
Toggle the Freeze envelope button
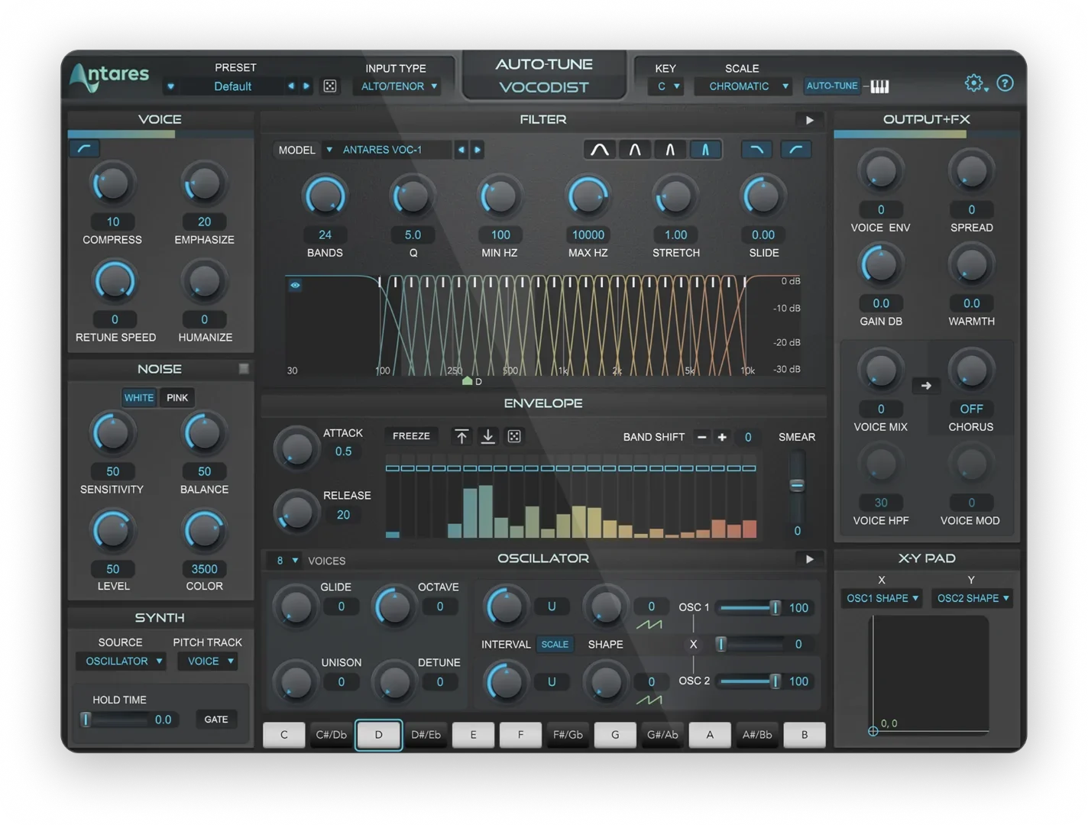411,436
